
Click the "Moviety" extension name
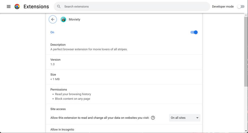[74, 20]
